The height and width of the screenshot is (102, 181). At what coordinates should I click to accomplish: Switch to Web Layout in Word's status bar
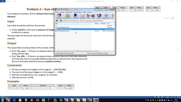(162, 97)
